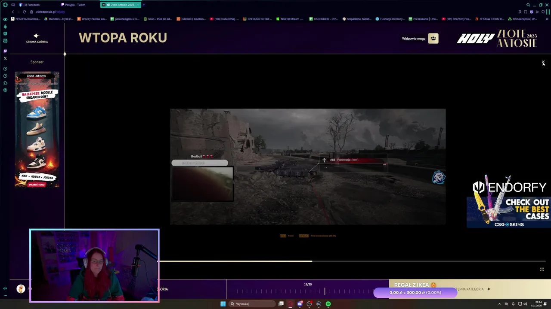
Task: Open the workspaces icon left of tabs
Action: tap(13, 5)
